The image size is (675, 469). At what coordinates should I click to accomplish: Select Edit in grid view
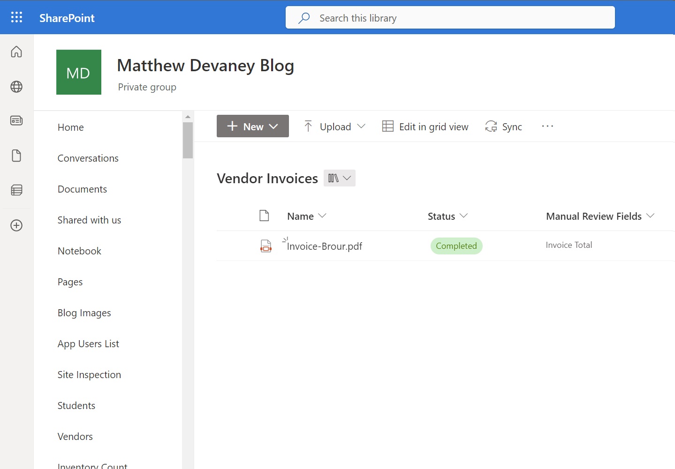pos(425,126)
